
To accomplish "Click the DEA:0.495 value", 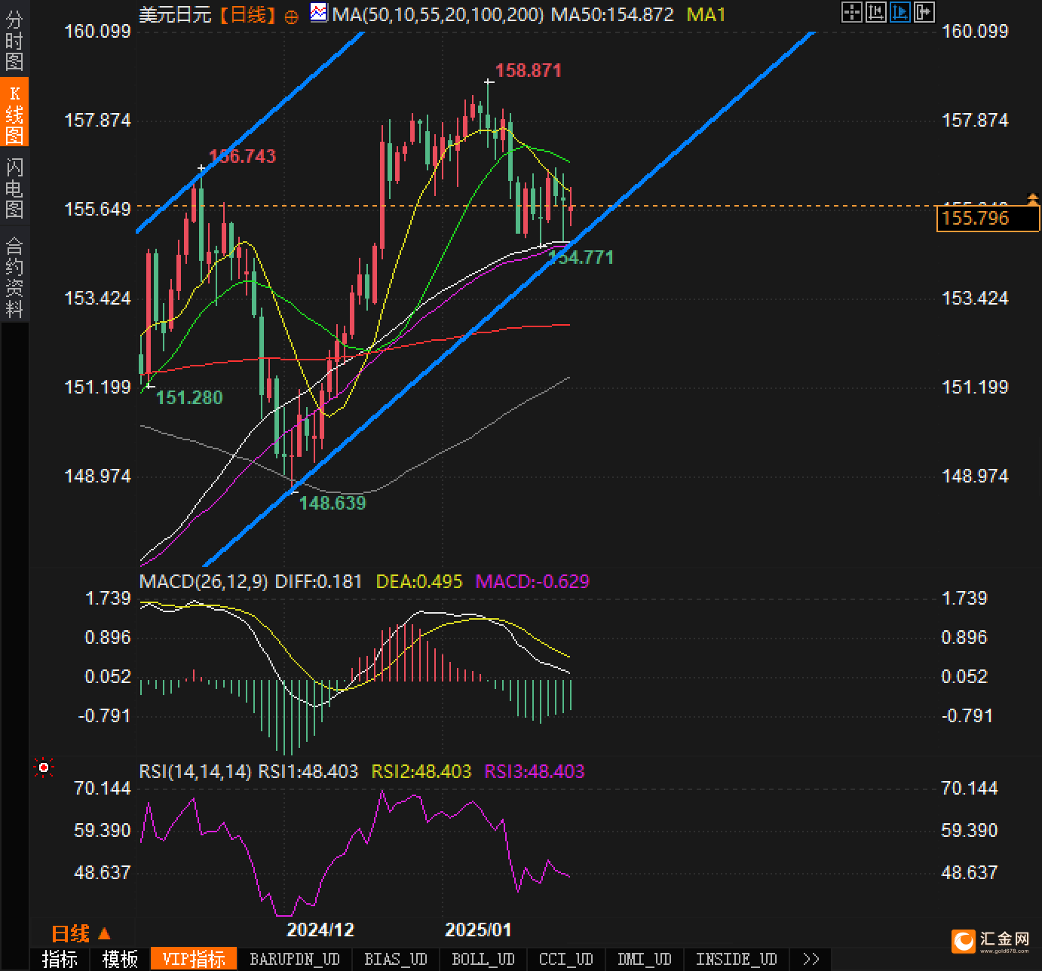I will point(419,581).
